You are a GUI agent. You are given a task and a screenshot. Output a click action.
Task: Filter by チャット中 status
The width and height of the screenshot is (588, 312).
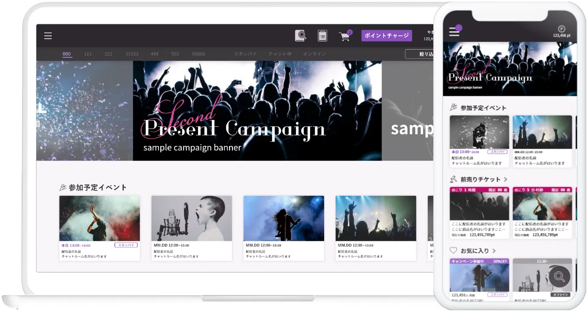coord(280,54)
